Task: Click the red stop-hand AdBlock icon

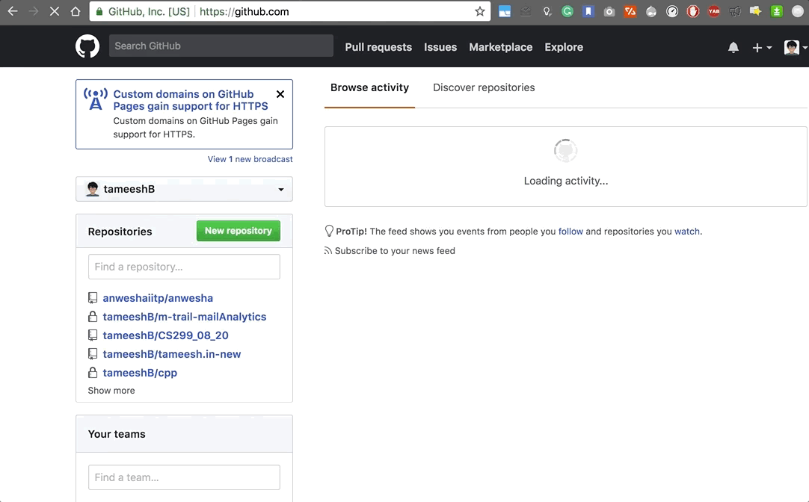Action: (693, 11)
